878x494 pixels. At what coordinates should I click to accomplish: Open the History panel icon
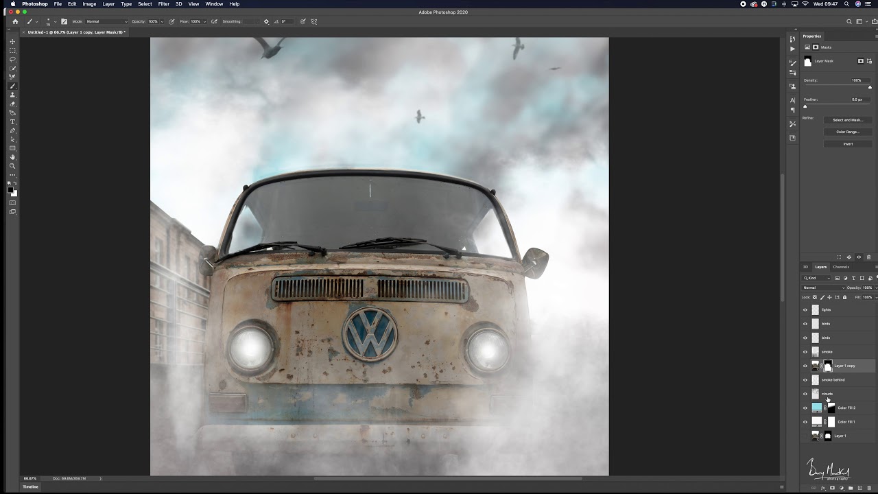coord(792,39)
